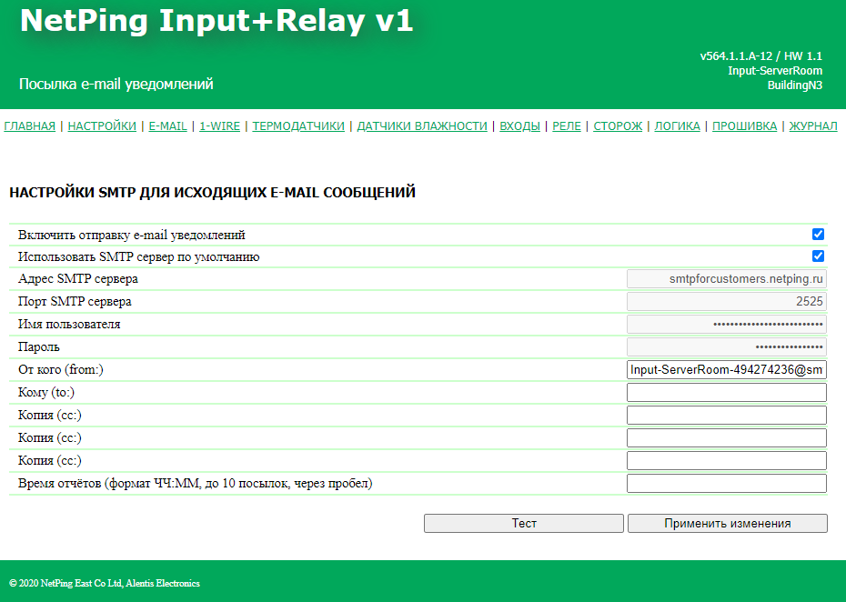
Task: Toggle 'Включить отправку e-mail уведомлений' checkbox
Action: point(818,234)
